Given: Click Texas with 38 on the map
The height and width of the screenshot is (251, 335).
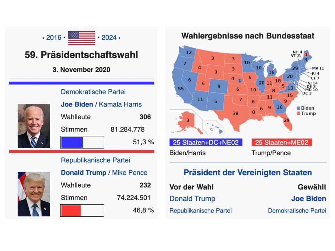Looking at the screenshot, I should pos(236,113).
